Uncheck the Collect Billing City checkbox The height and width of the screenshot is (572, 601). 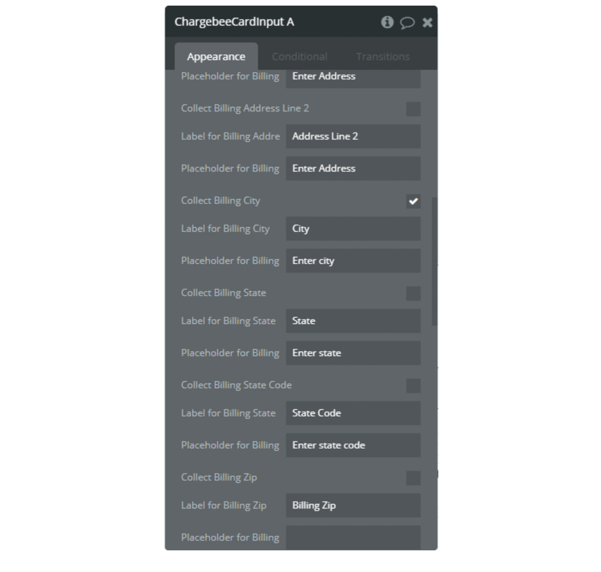413,201
